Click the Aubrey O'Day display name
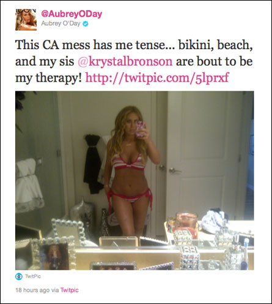The image size is (272, 304). pyautogui.click(x=61, y=23)
